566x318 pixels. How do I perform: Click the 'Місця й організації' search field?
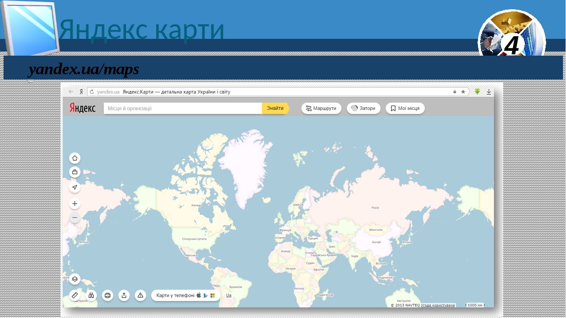(x=183, y=108)
